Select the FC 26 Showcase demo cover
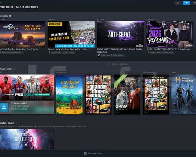196x157 pixels. 127,95
